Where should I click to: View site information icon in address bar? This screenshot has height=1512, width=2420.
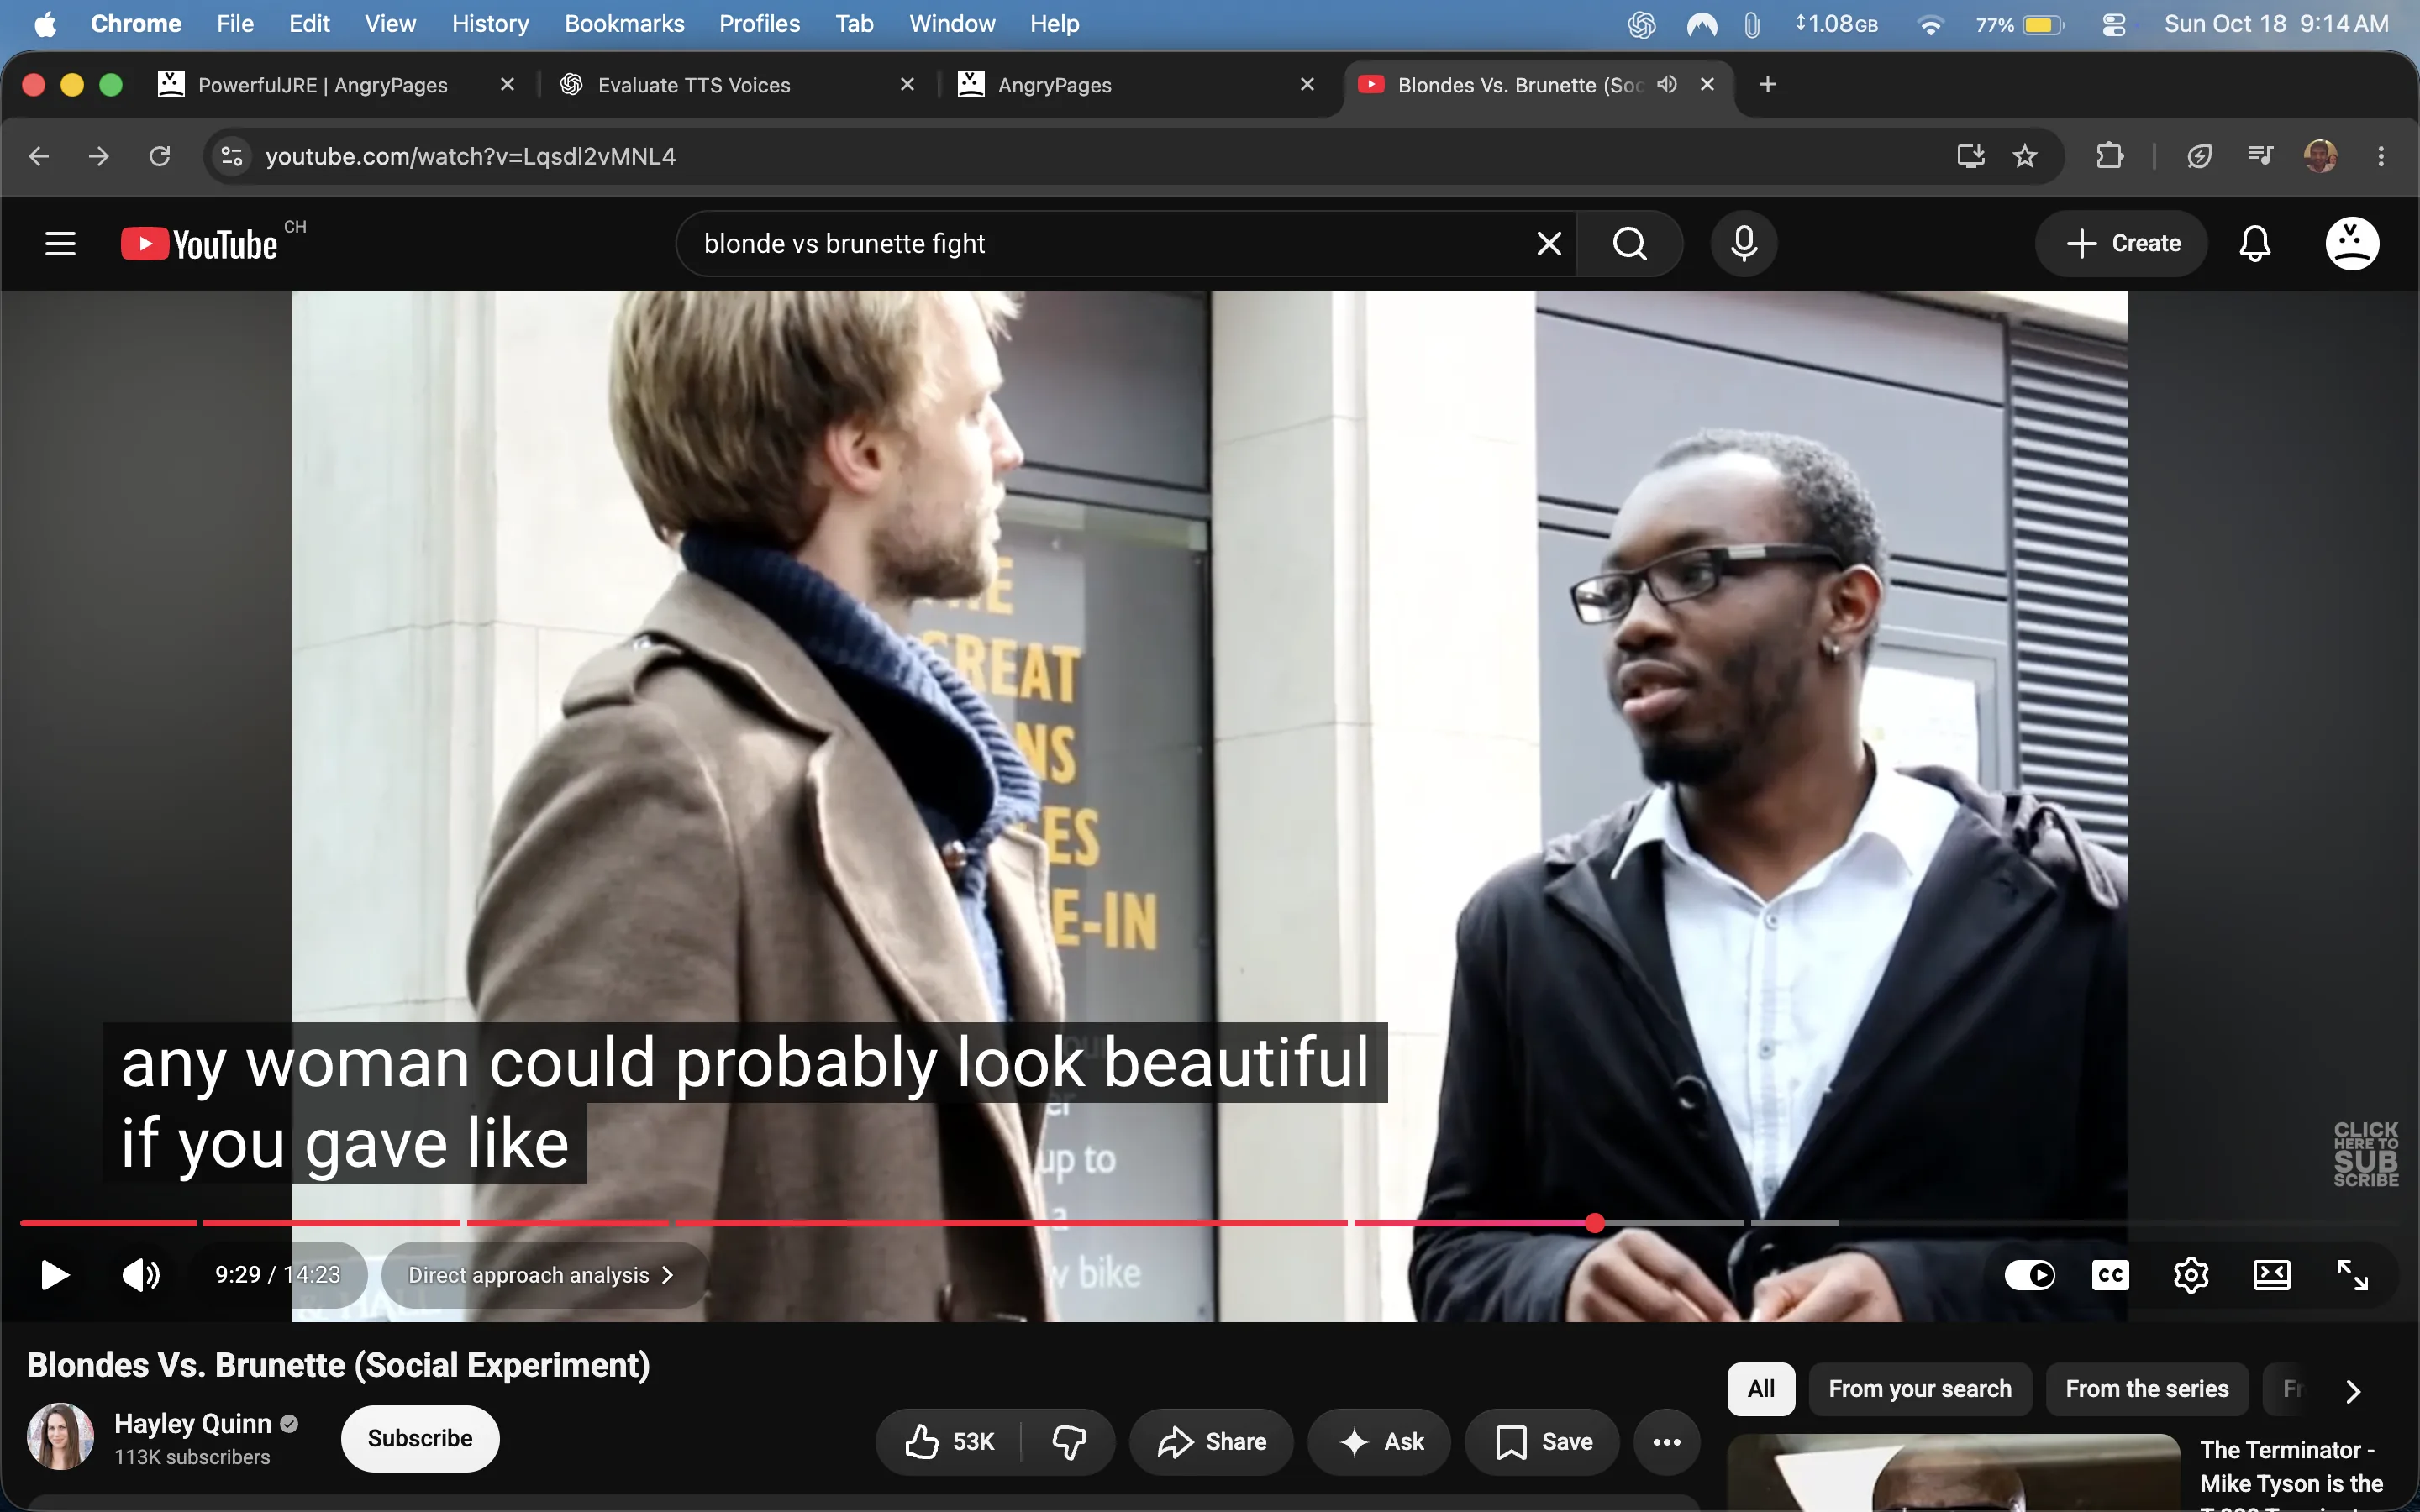coord(231,156)
